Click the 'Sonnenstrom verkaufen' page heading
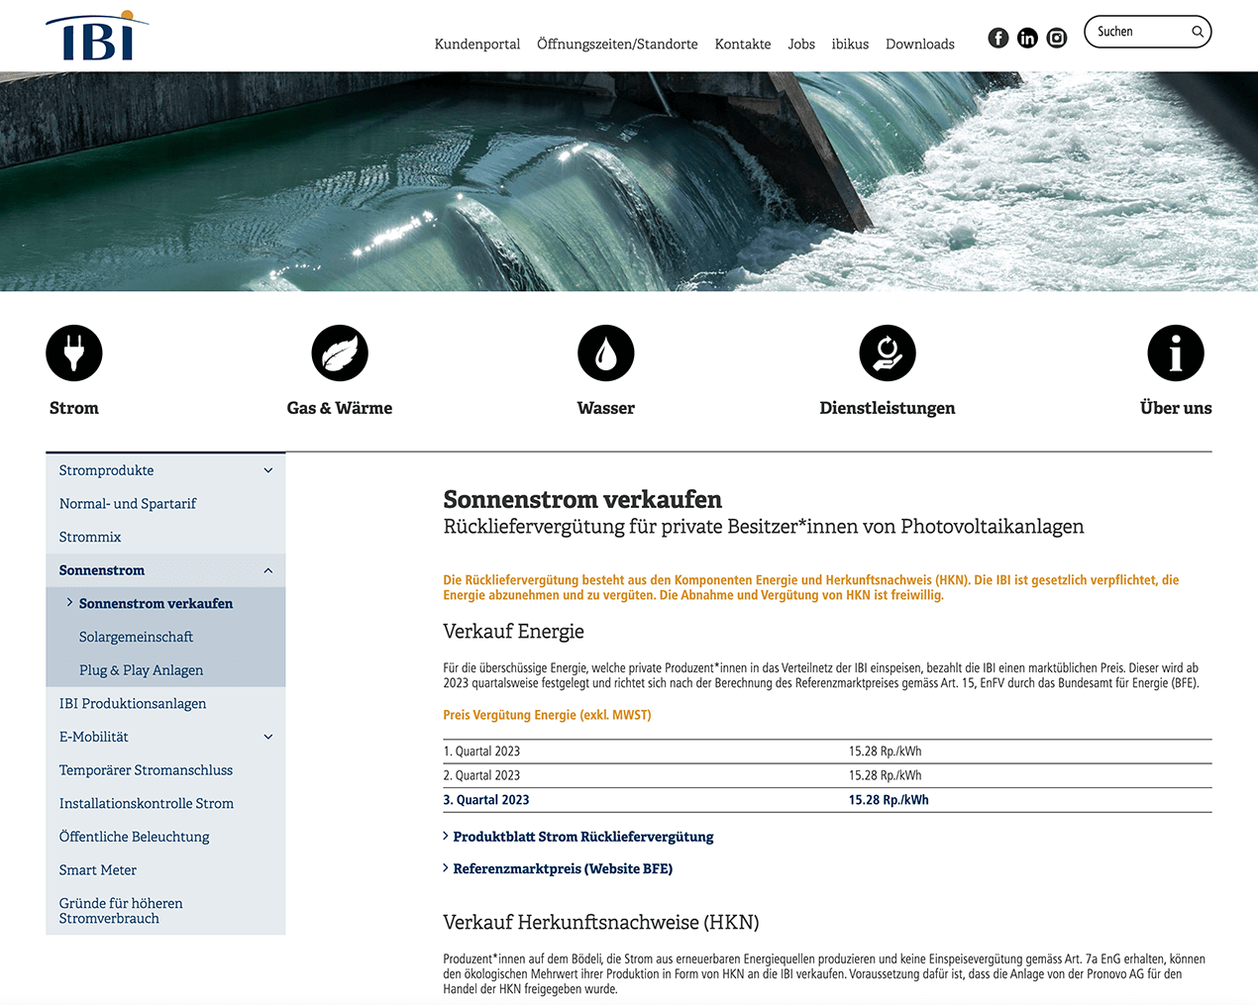Viewport: 1258px width, 1005px height. pos(582,499)
